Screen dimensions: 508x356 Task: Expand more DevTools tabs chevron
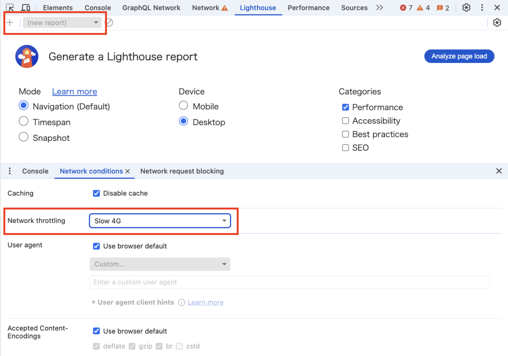379,8
